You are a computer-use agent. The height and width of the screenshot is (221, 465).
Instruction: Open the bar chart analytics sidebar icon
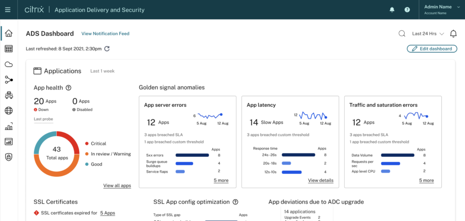[x=9, y=126]
